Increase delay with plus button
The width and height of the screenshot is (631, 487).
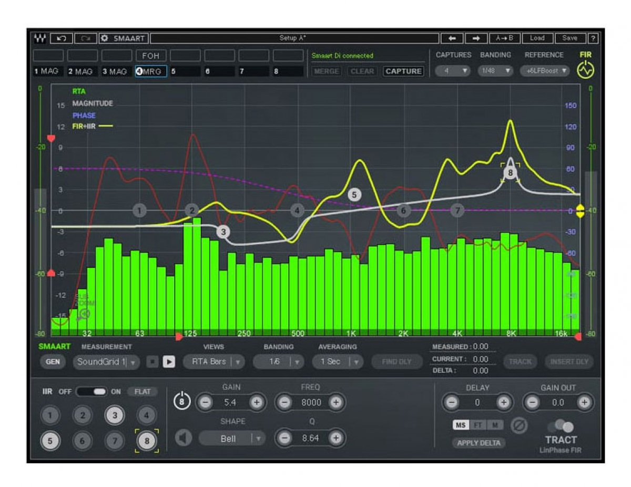coord(503,402)
